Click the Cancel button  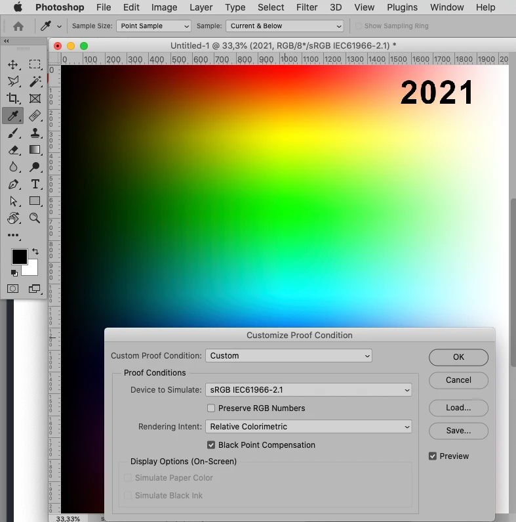458,380
